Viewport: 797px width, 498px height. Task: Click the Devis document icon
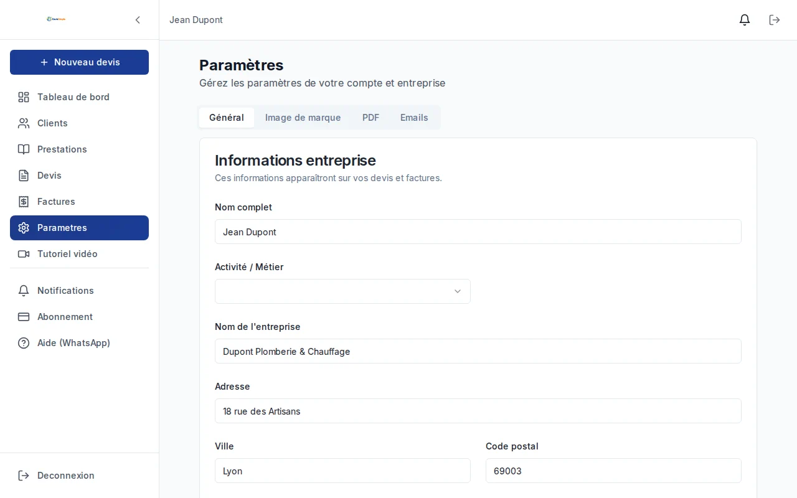[x=24, y=176]
